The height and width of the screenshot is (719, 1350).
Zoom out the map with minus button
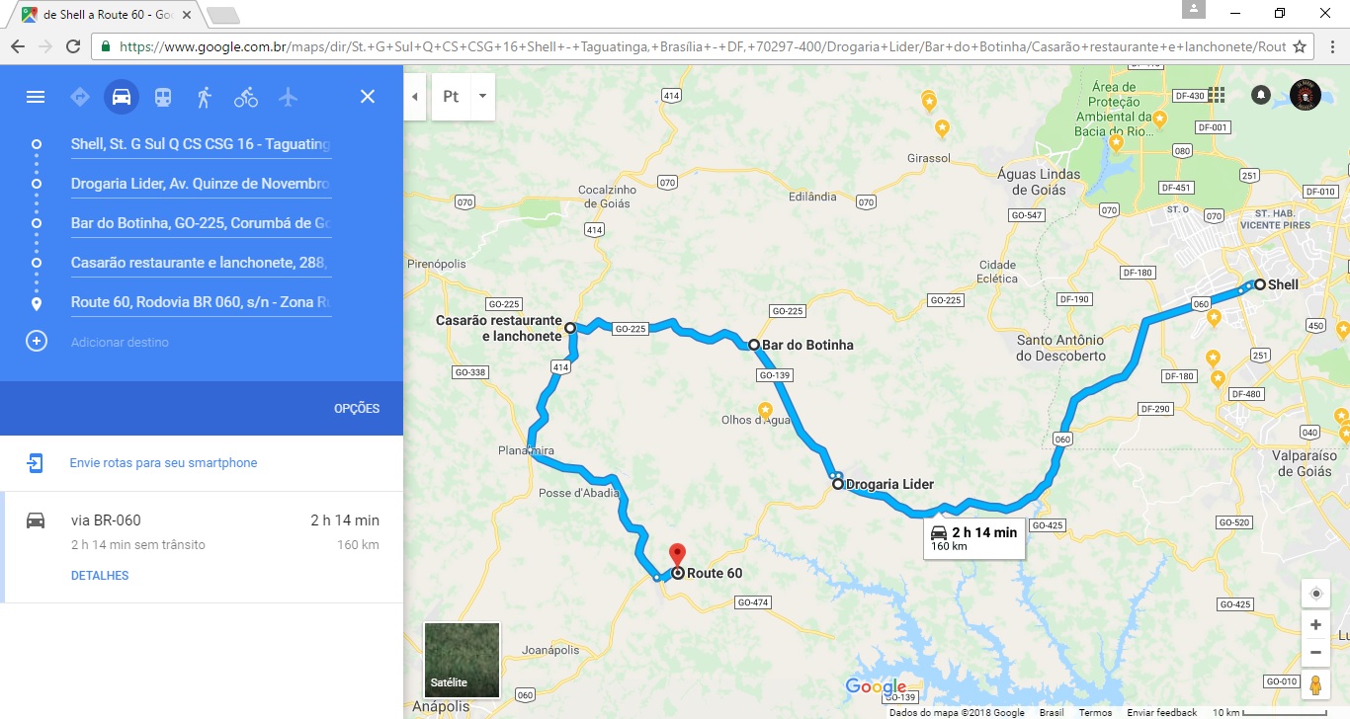[1315, 652]
